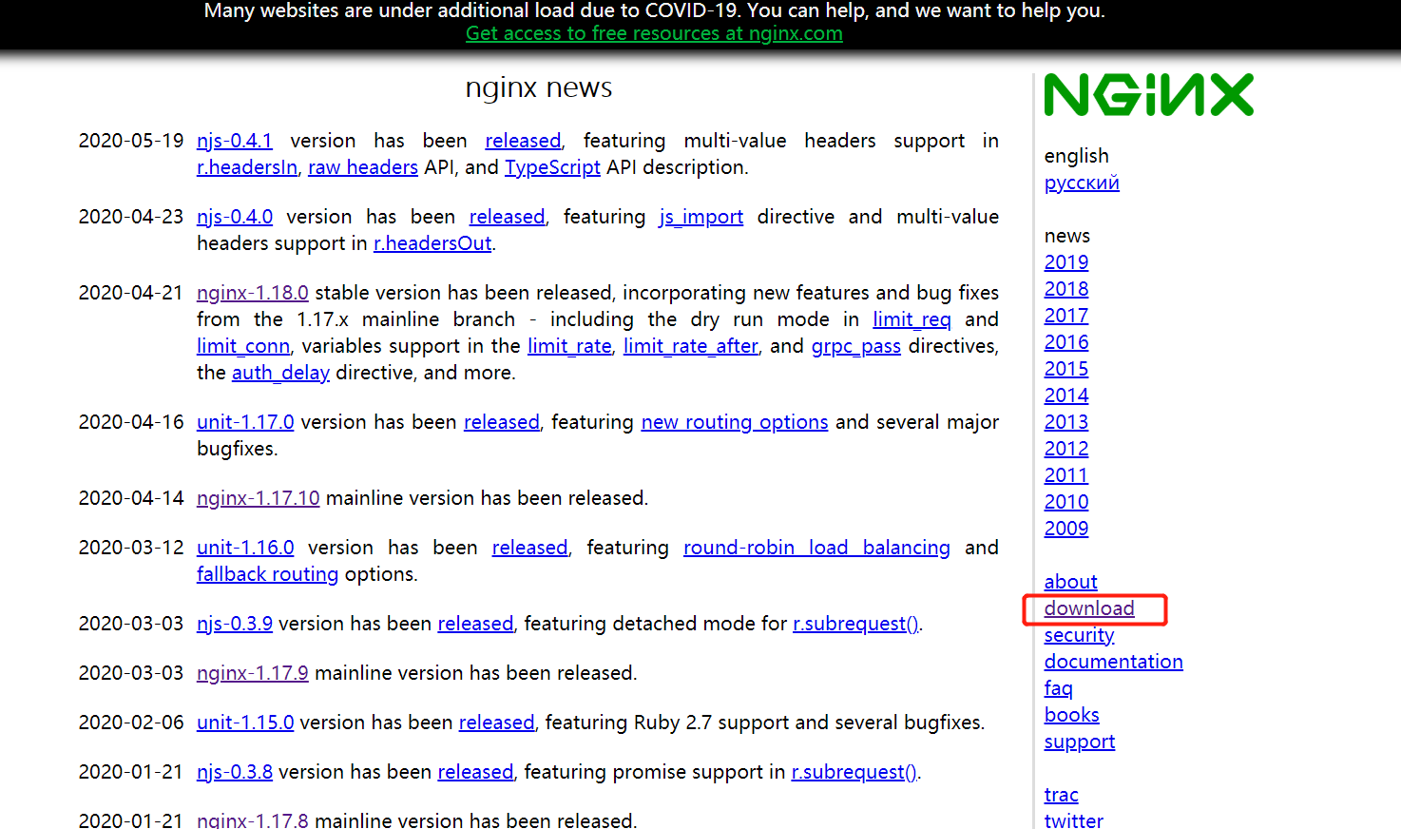Open the 2012 news archive
This screenshot has height=829, width=1401.
[x=1066, y=449]
